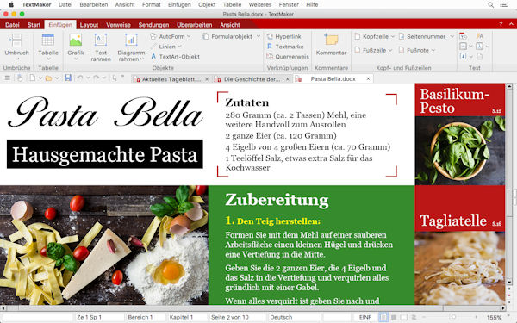The height and width of the screenshot is (323, 517).
Task: Open the dropdown under Umbruch
Action: [16, 59]
